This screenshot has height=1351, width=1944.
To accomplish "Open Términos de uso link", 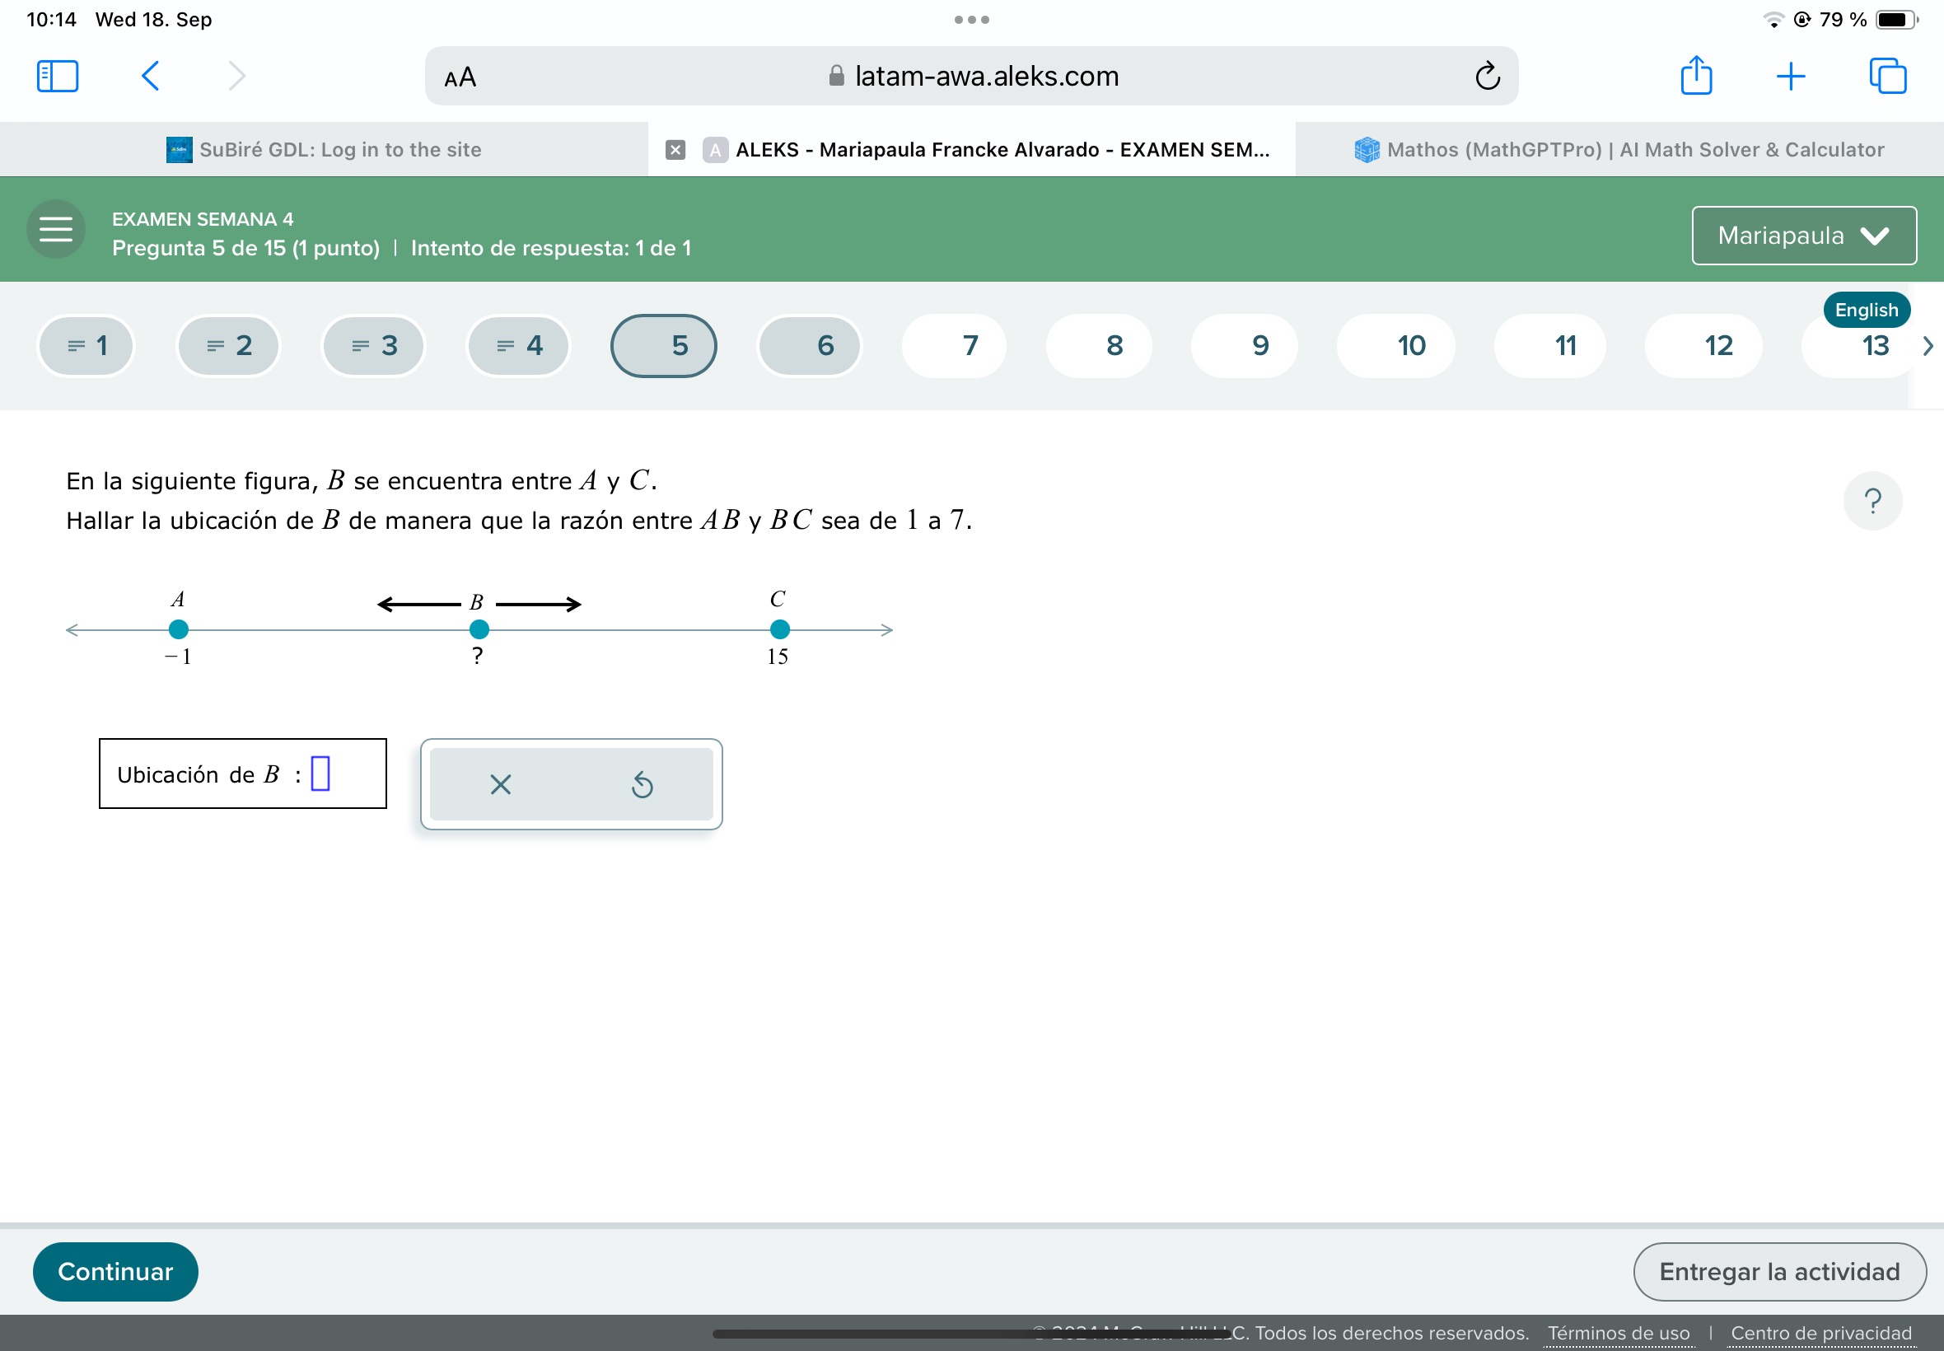I will (x=1618, y=1333).
